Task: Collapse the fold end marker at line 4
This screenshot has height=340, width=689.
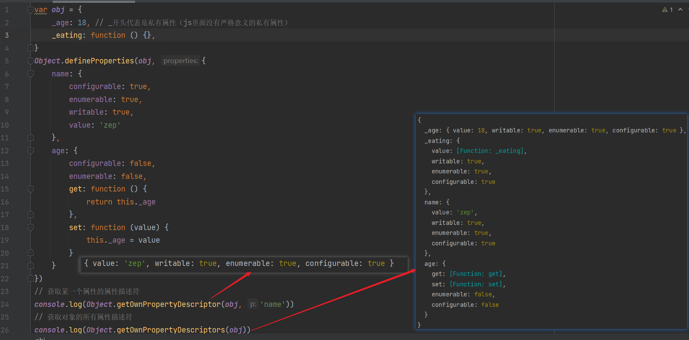Action: tap(31, 48)
